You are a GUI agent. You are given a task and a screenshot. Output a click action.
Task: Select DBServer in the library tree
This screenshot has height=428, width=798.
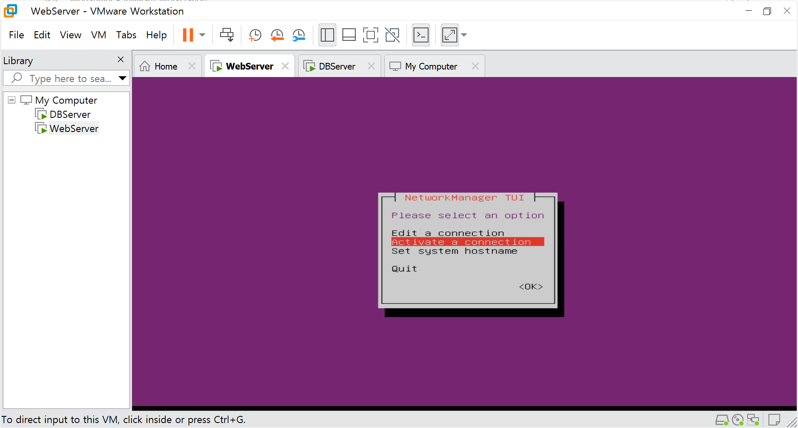click(70, 114)
